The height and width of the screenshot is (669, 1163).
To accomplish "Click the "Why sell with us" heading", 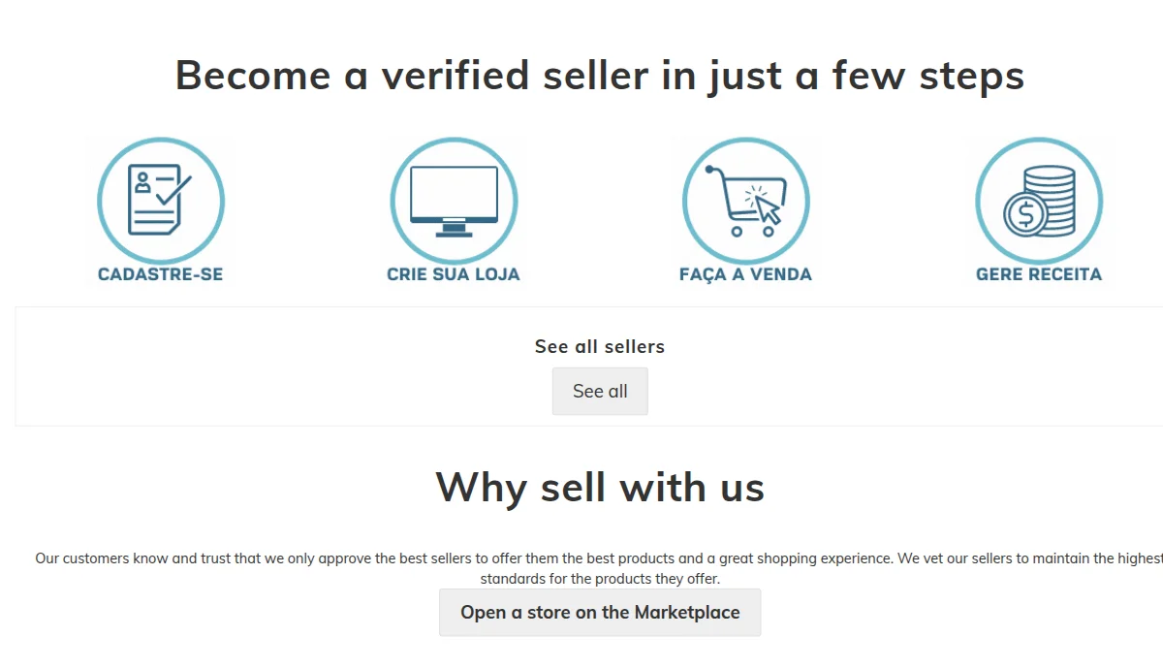I will (x=600, y=487).
